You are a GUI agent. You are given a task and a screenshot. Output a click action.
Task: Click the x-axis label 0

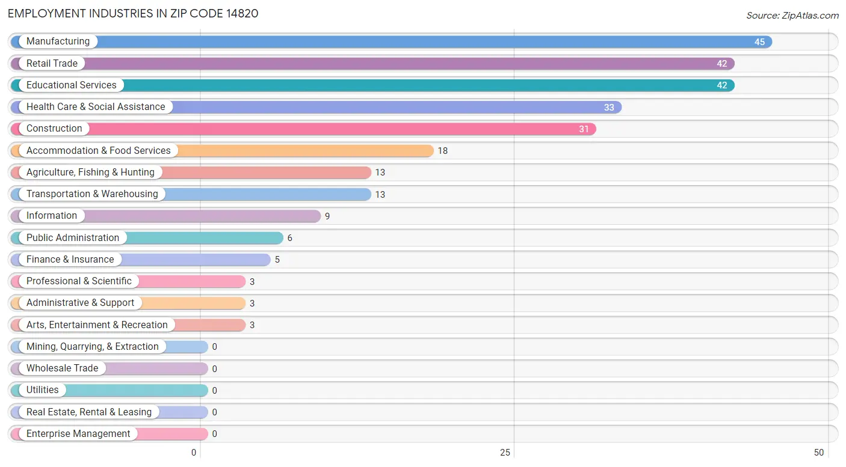(194, 453)
